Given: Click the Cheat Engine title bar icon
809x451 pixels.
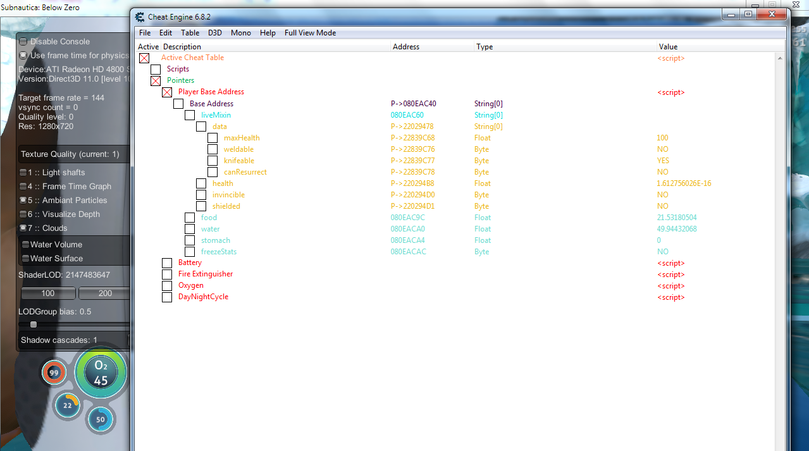Looking at the screenshot, I should click(x=140, y=16).
